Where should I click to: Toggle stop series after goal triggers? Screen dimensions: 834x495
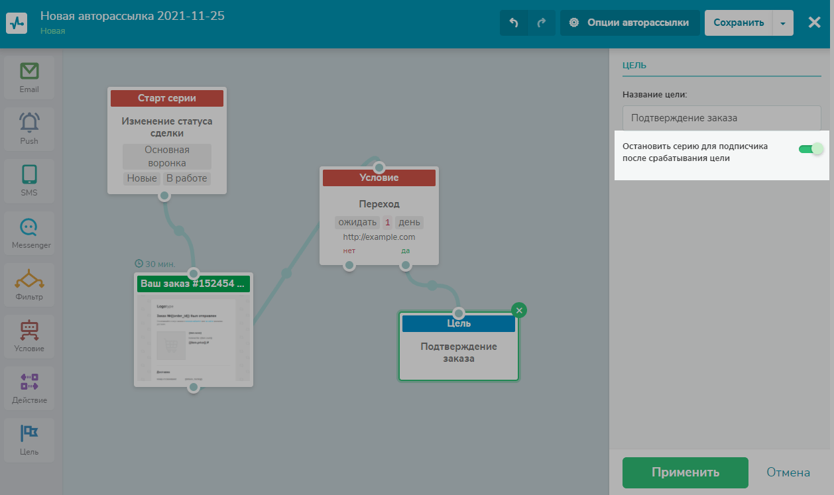pyautogui.click(x=810, y=148)
